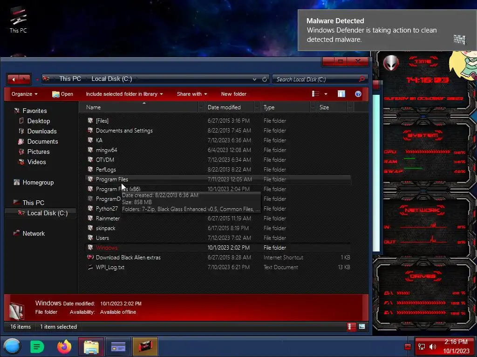Image resolution: width=477 pixels, height=357 pixels.
Task: Open Size column filter dropdown arrow
Action: 350,107
